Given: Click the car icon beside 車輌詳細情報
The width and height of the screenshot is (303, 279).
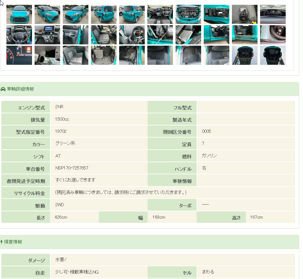Looking at the screenshot, I should [x=3, y=89].
